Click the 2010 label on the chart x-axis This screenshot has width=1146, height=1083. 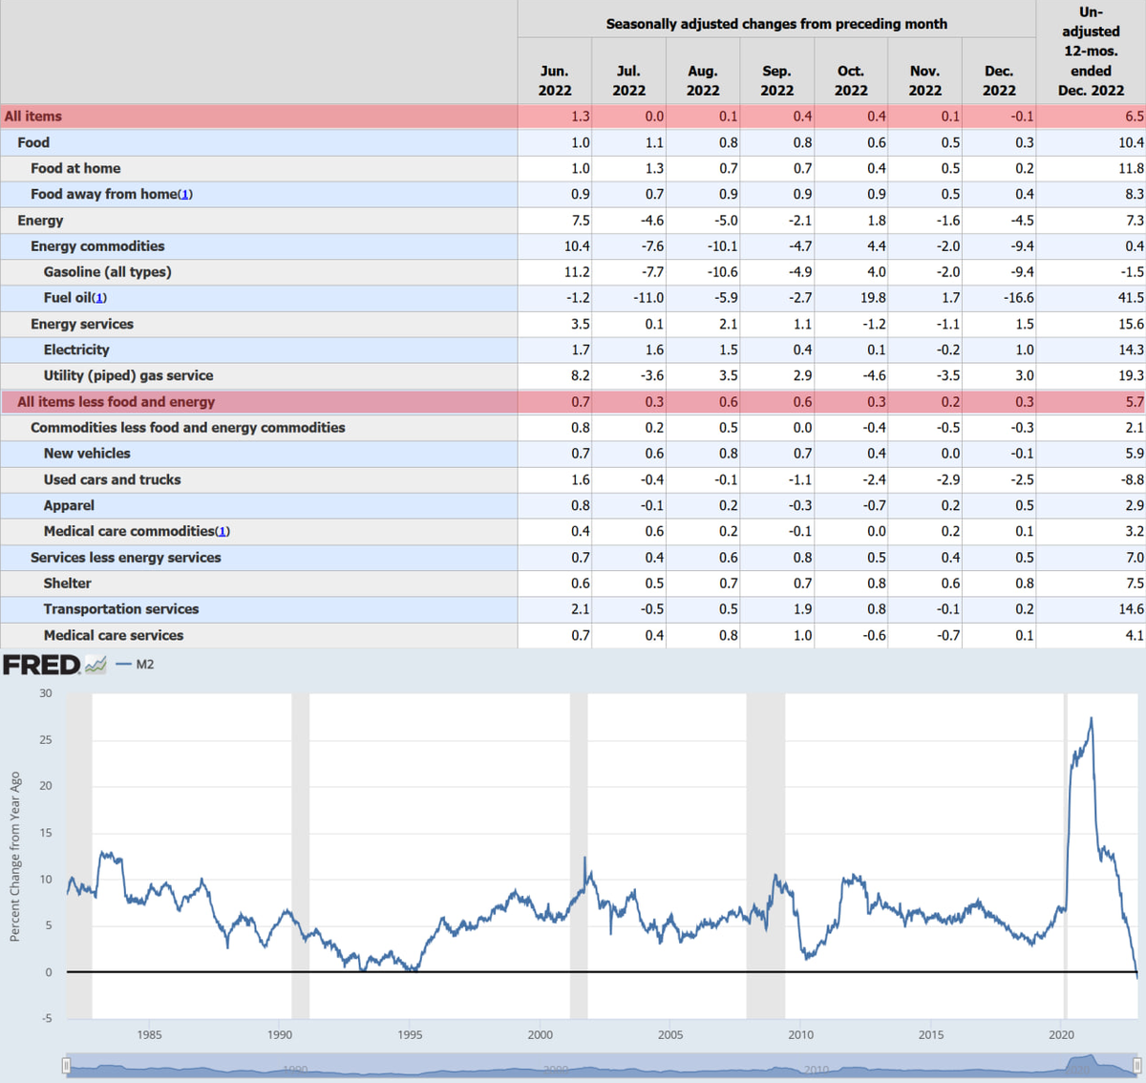click(800, 1034)
